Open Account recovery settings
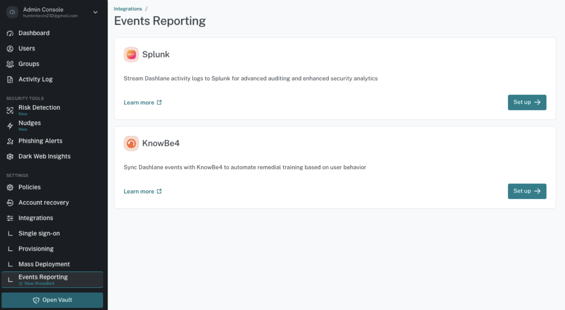This screenshot has height=310, width=565. click(52, 203)
